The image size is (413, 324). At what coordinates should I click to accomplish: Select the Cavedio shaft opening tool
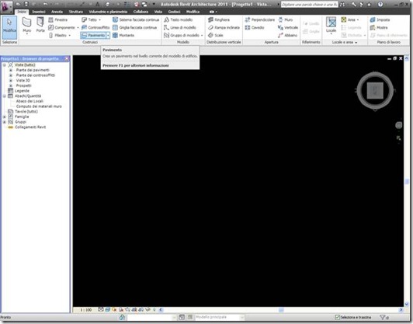[255, 27]
